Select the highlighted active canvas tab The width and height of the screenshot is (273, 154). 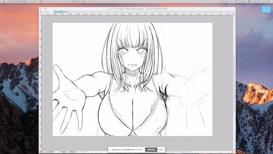click(60, 12)
